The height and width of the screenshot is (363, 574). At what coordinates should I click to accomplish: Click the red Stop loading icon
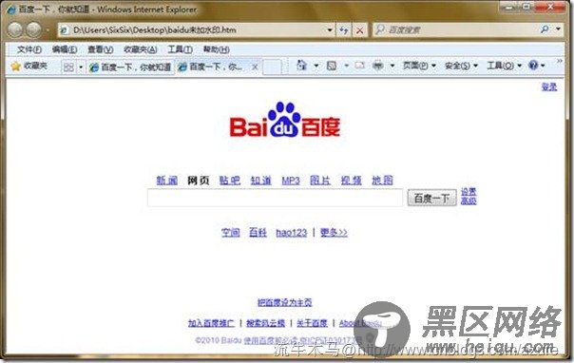pyautogui.click(x=360, y=30)
